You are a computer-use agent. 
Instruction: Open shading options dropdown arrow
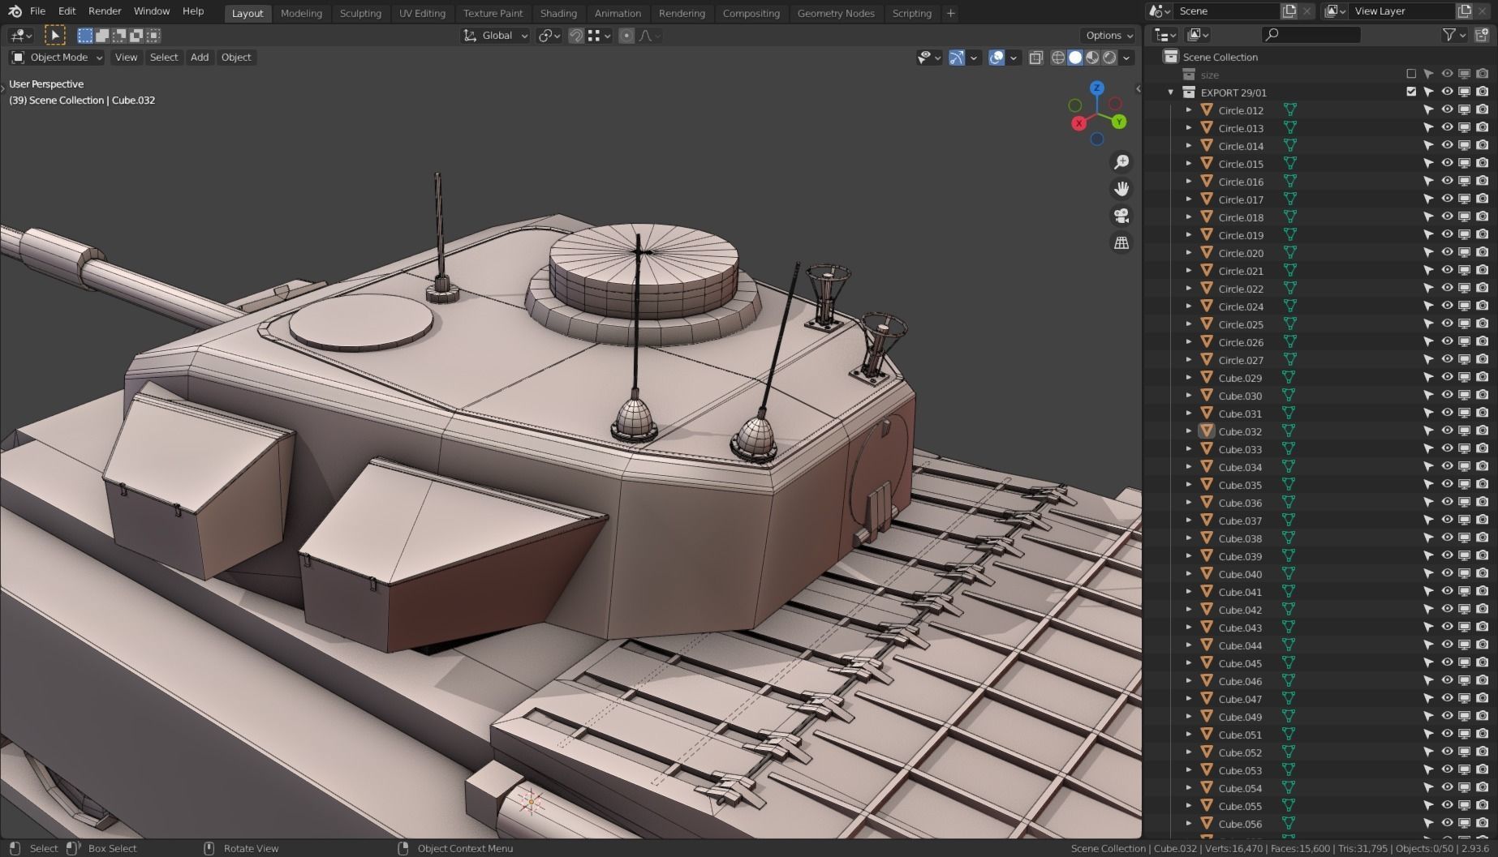pos(1126,58)
